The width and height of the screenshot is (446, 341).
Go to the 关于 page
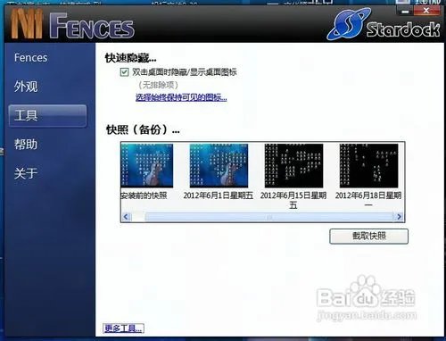point(26,173)
